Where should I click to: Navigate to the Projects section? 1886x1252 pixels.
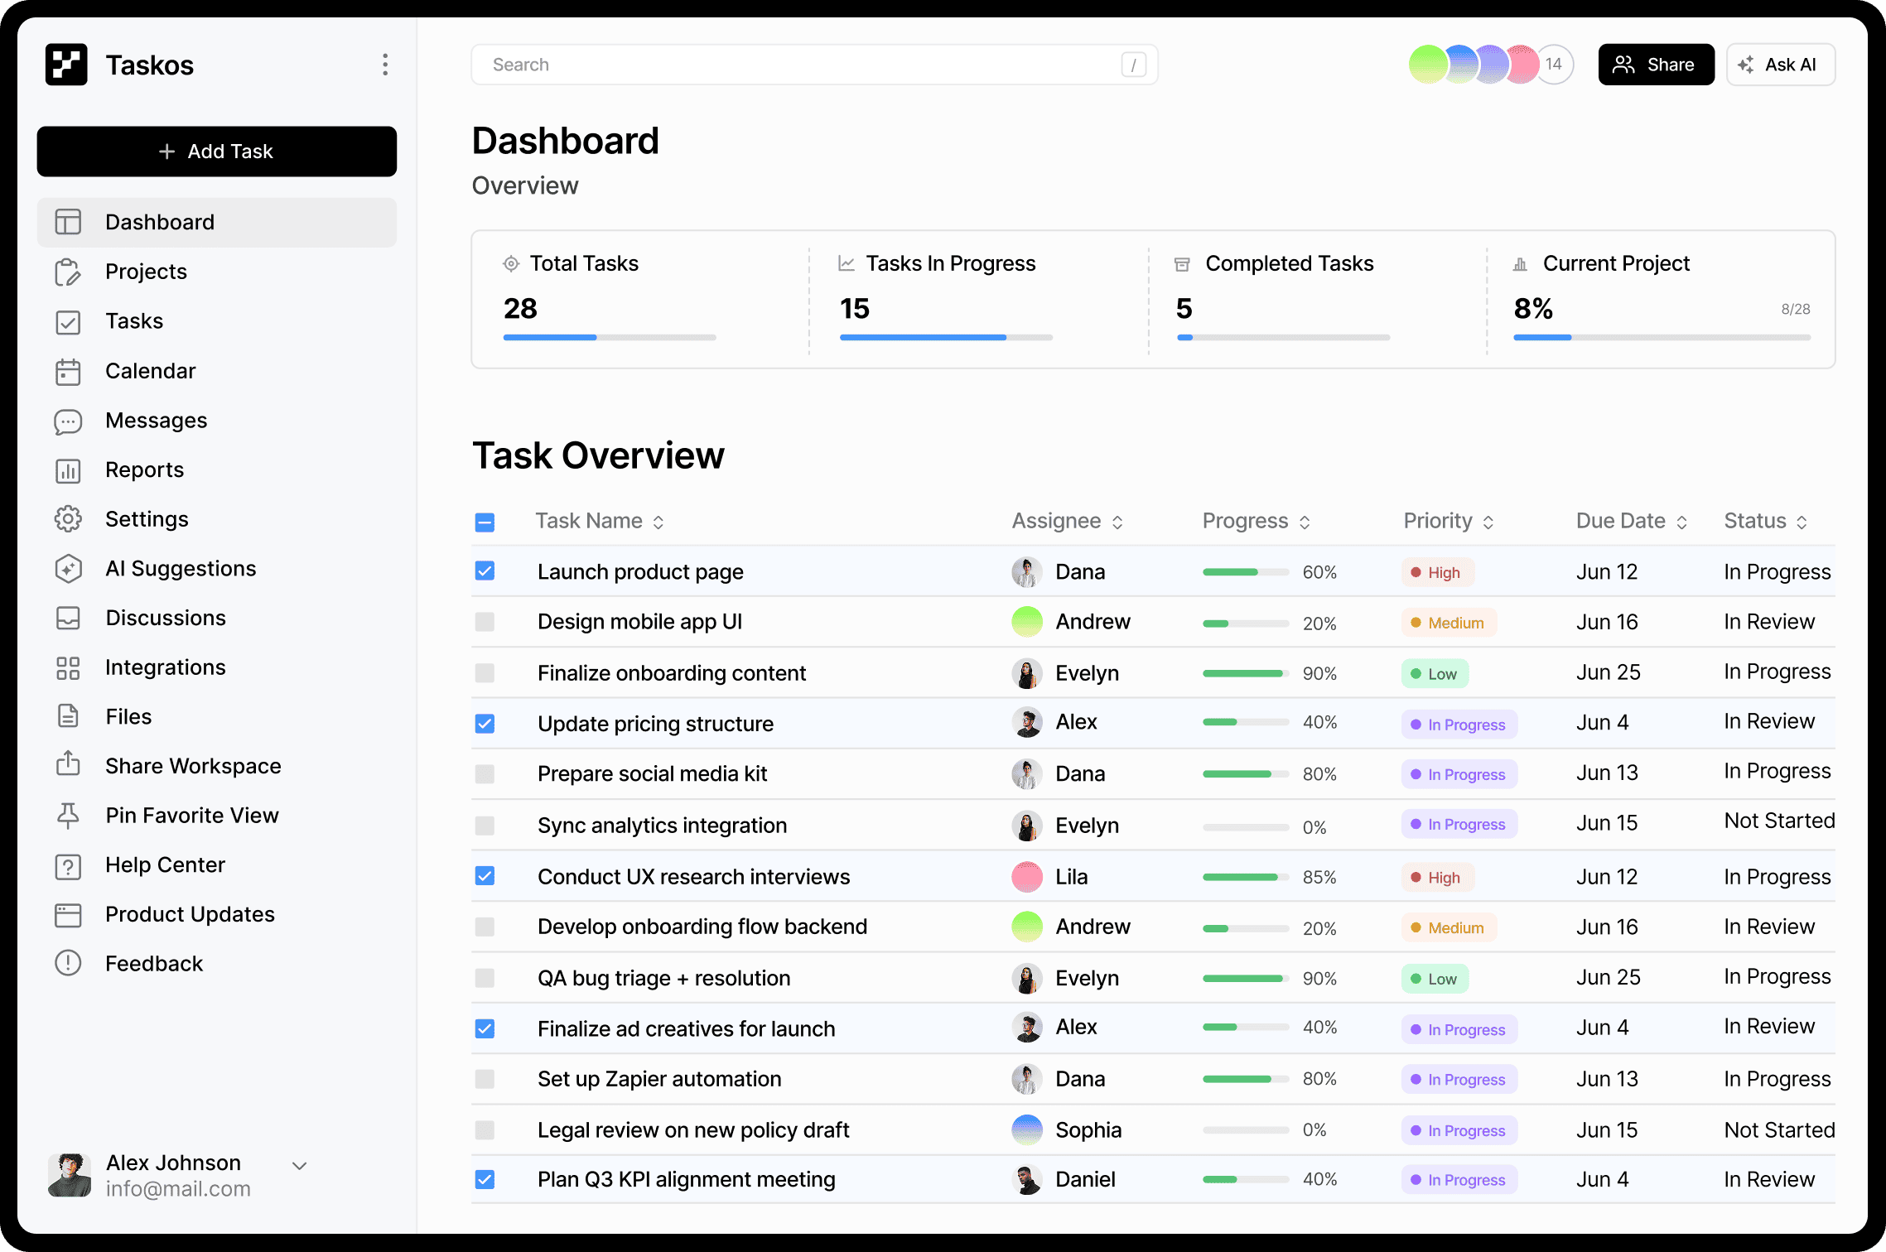(x=146, y=272)
